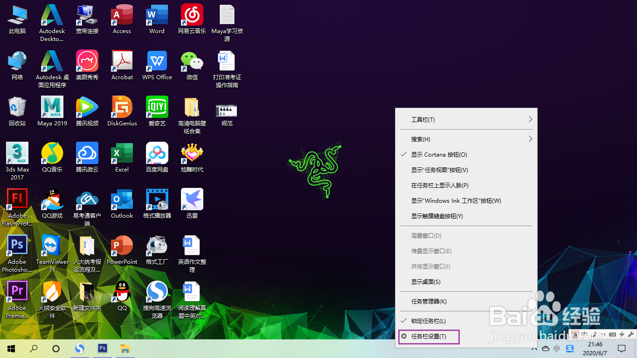Viewport: 637px width, 358px height.
Task: Expand the 工具栏(T) submenu
Action: click(x=466, y=120)
